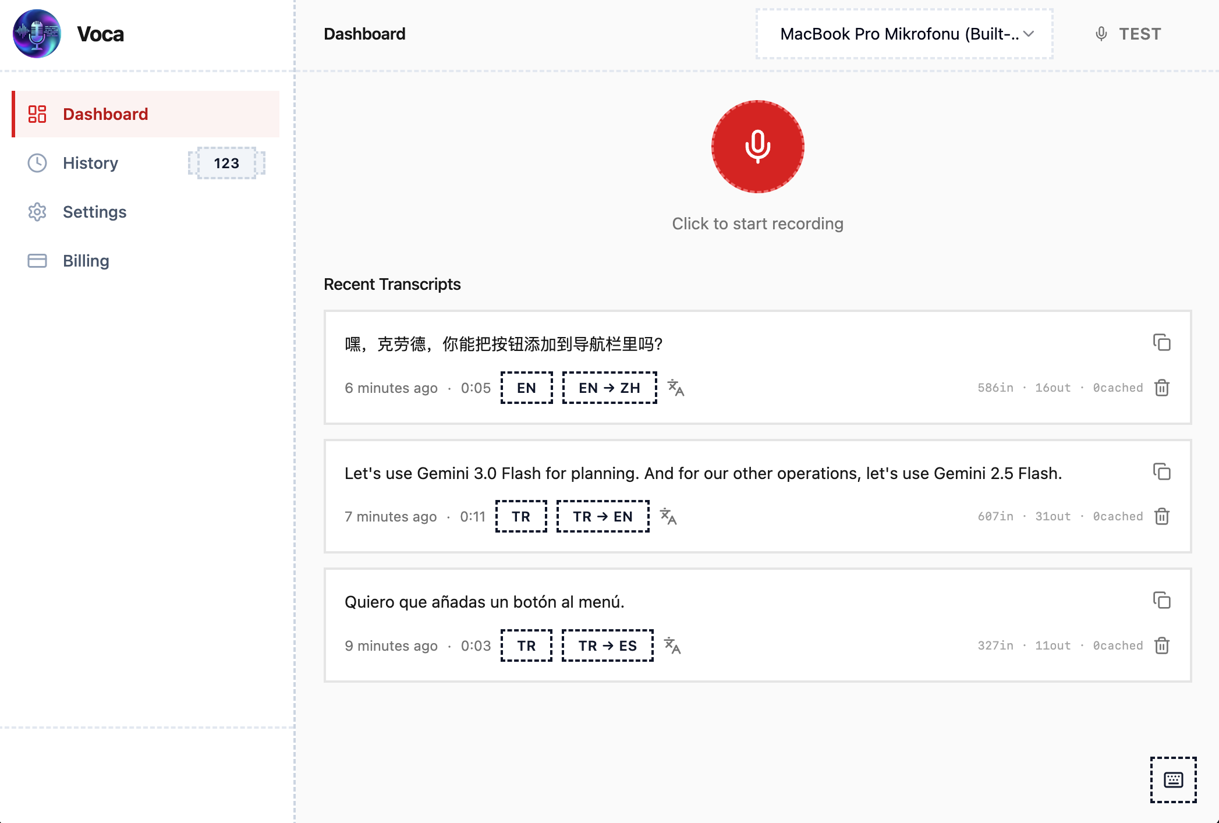This screenshot has height=823, width=1219.
Task: Copy the Spanish 'Quiero que' transcript
Action: tap(1161, 601)
